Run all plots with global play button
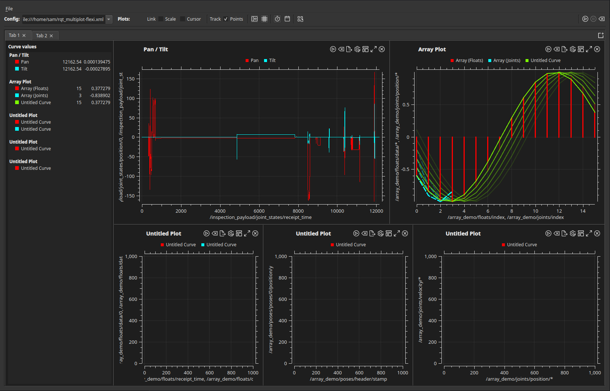The image size is (610, 391). click(x=585, y=19)
